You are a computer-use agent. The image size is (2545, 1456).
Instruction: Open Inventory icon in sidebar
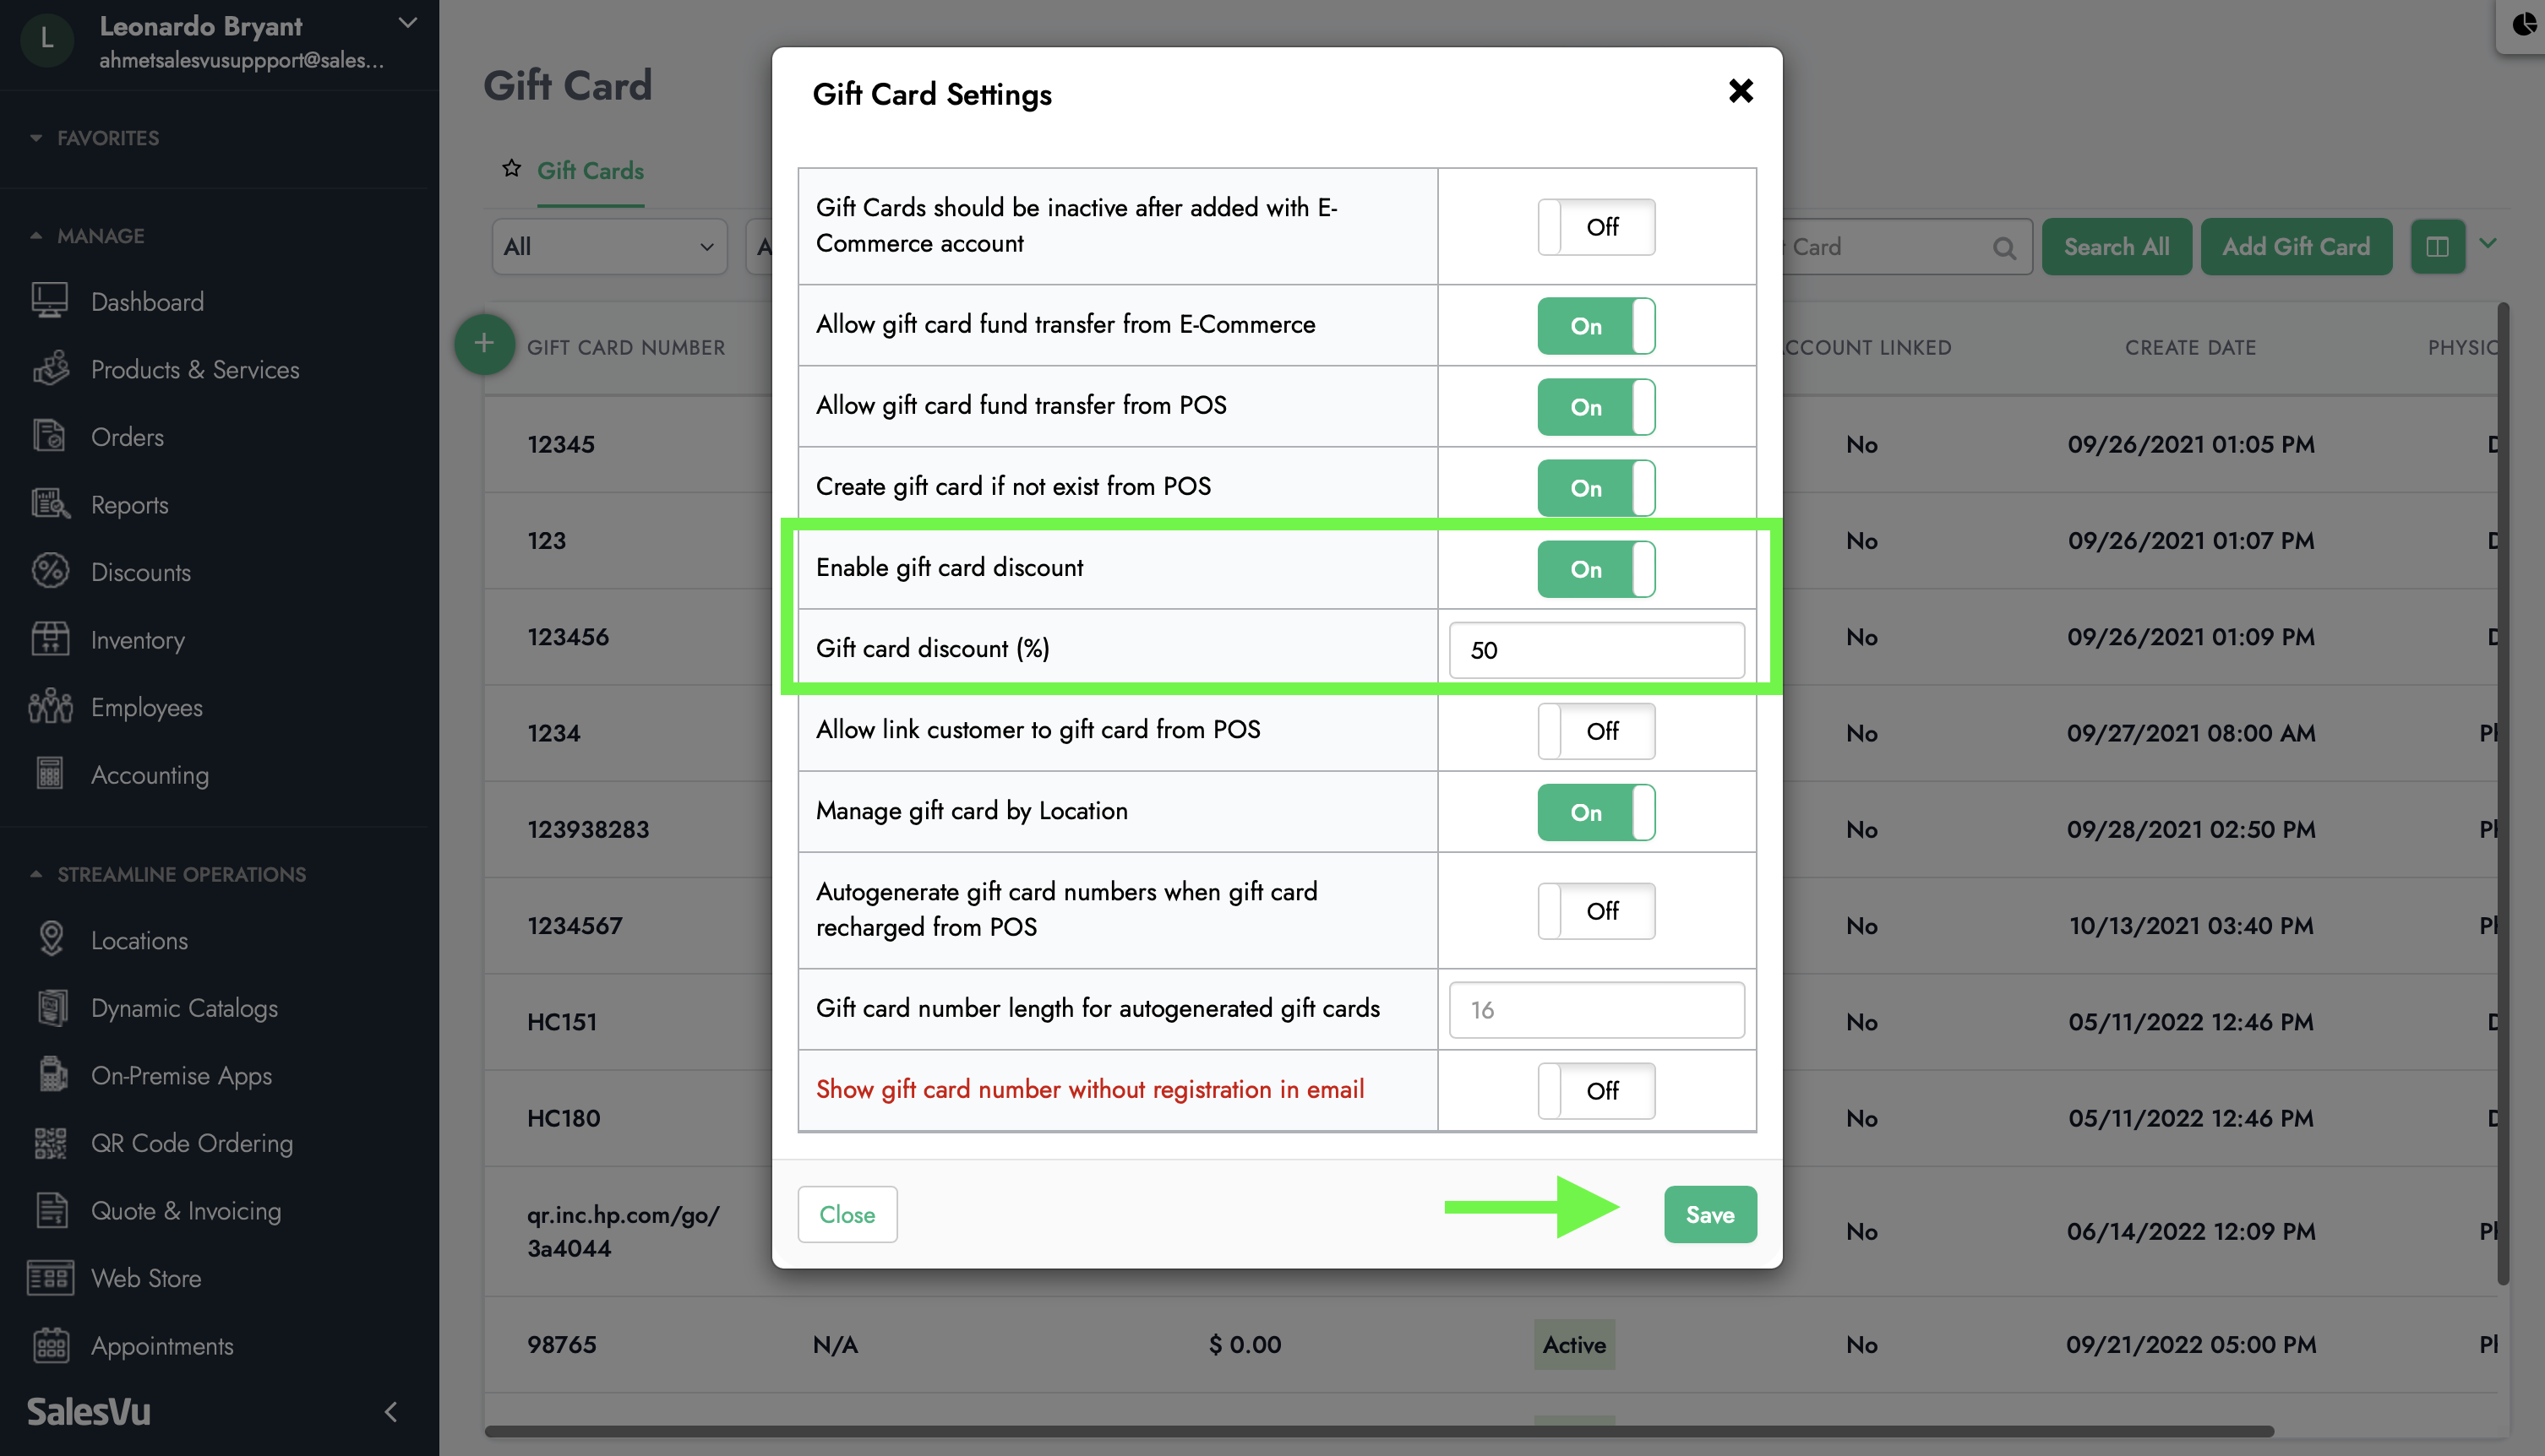point(49,639)
